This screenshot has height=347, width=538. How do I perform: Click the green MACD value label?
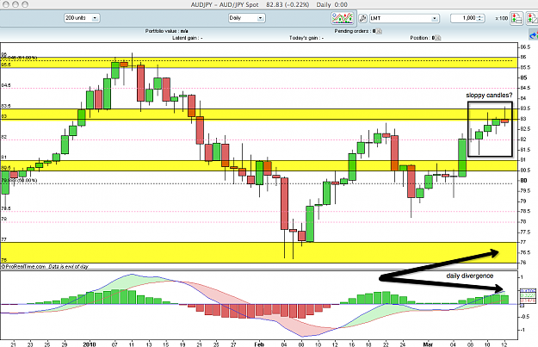(528, 295)
